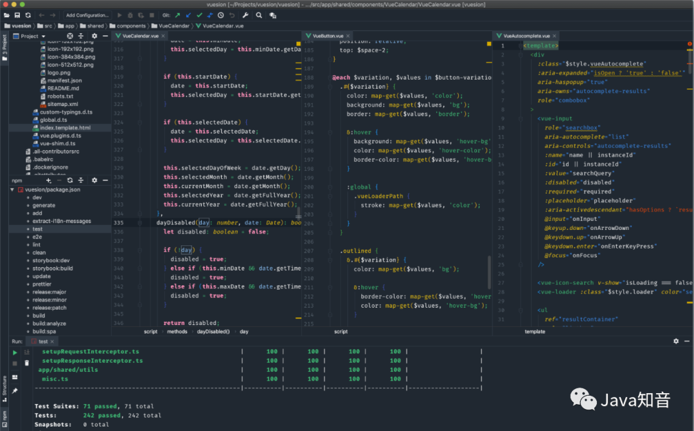The height and width of the screenshot is (431, 694).
Task: Open Run panel gear settings
Action: click(x=676, y=341)
